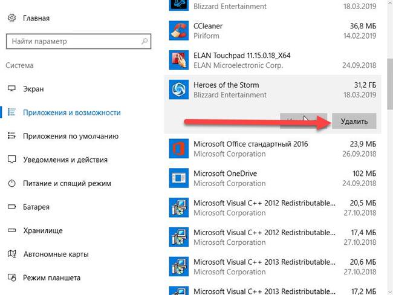Image resolution: width=393 pixels, height=295 pixels.
Task: Click the Экран display icon
Action: 11,89
